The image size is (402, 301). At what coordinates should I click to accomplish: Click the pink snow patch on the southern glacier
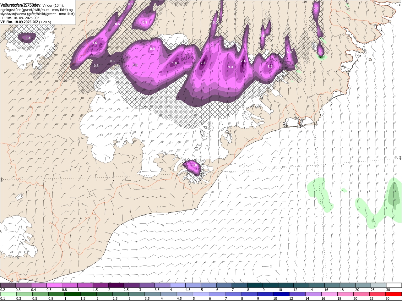[192, 167]
